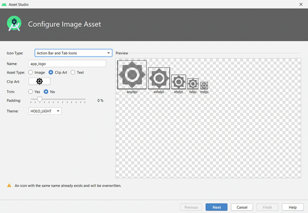Image resolution: width=308 pixels, height=213 pixels.
Task: Open the Icon Type dropdown
Action: point(74,53)
